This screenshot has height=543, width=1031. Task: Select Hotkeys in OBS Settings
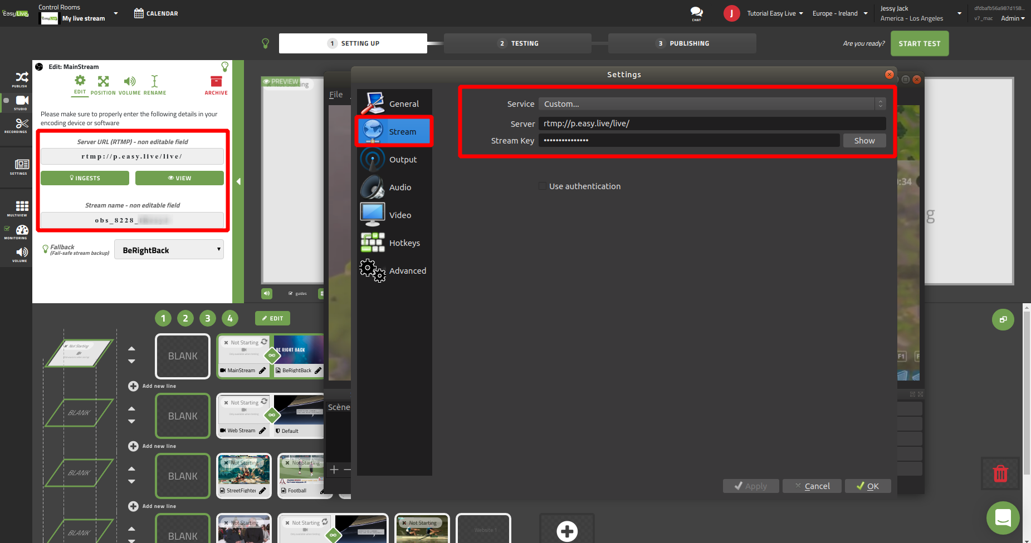[394, 243]
